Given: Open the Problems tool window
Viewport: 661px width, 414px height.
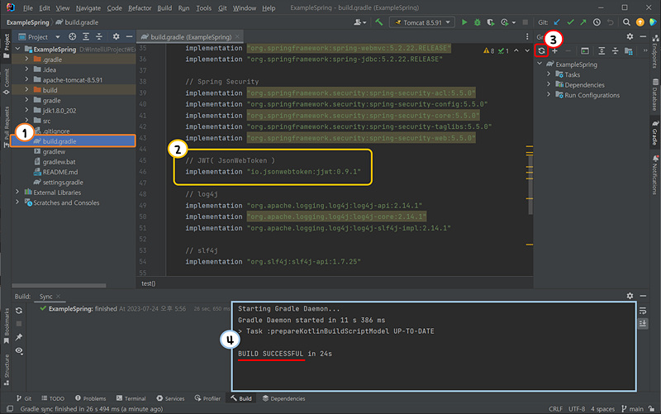Looking at the screenshot, I should tap(91, 398).
